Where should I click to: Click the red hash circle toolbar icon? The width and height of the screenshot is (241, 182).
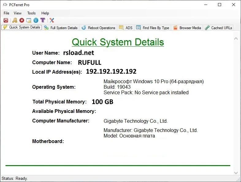coord(22,20)
